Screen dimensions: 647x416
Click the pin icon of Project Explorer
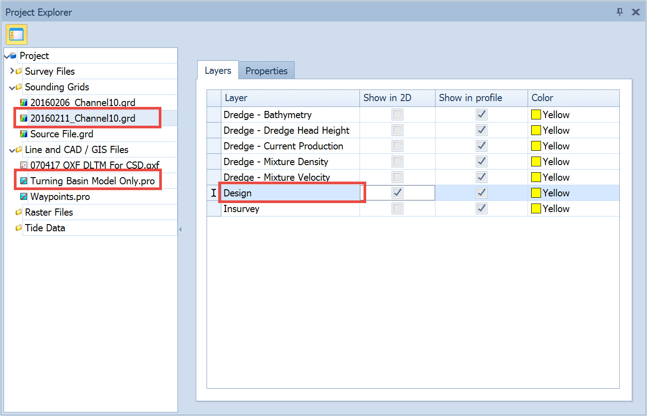[619, 12]
